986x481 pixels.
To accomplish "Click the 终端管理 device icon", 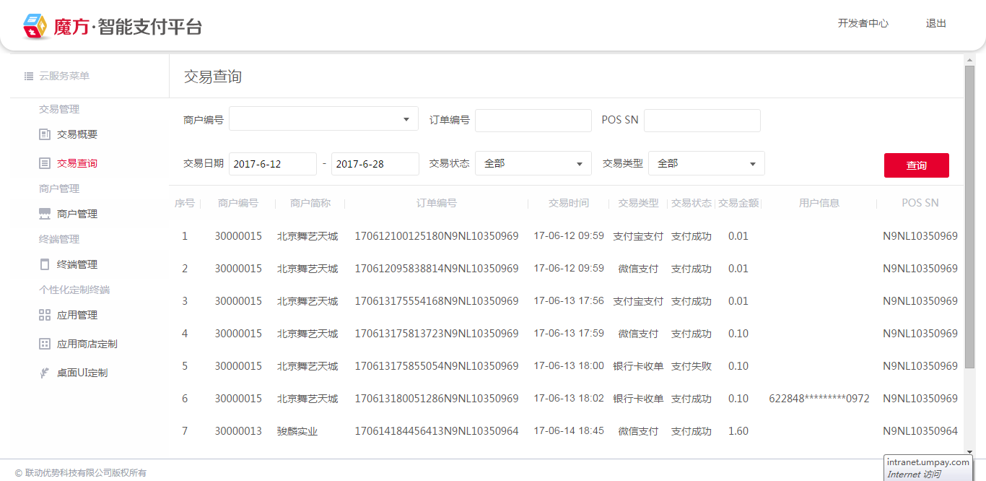I will tap(45, 264).
